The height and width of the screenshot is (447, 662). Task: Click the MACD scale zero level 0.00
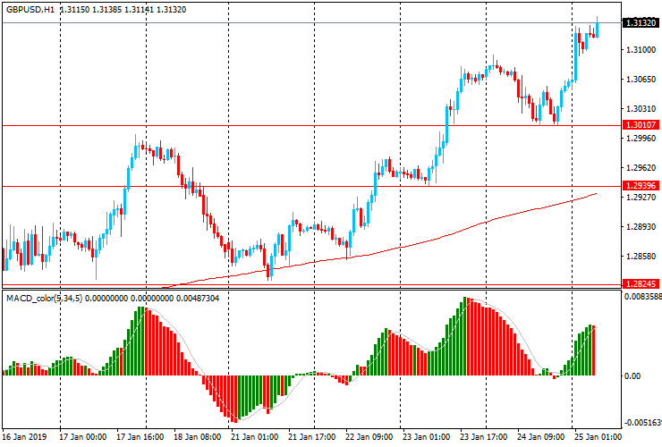[x=632, y=375]
